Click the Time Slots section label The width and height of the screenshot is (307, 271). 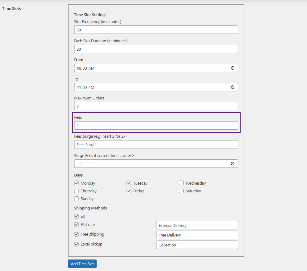point(11,9)
